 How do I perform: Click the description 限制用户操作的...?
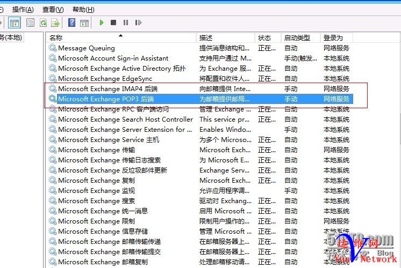click(x=225, y=221)
